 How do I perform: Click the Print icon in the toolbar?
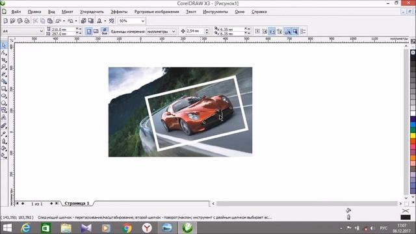point(27,21)
